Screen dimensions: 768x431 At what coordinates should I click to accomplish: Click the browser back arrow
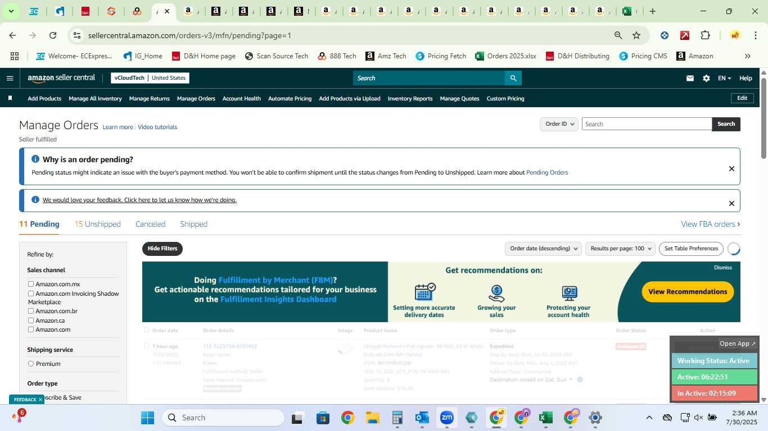click(12, 35)
